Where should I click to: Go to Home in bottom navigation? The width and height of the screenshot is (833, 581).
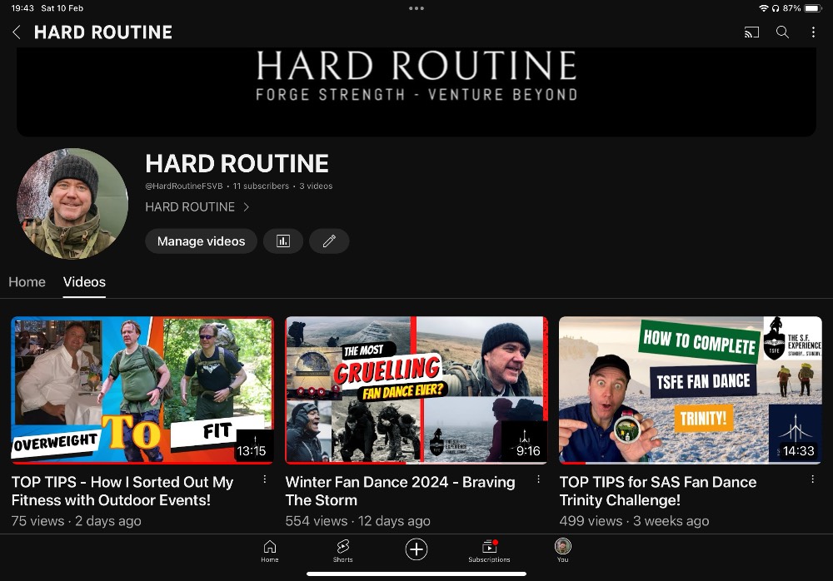coord(270,551)
